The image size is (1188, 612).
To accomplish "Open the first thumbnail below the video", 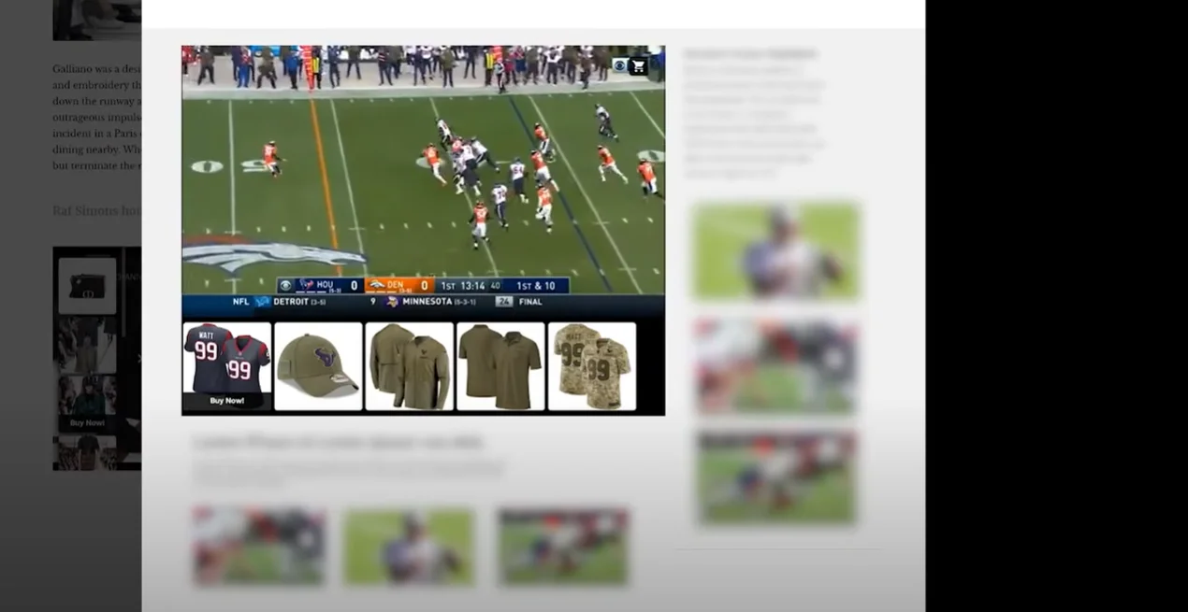I will tap(259, 547).
